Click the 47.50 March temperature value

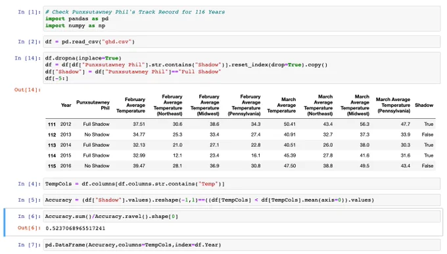click(x=290, y=166)
